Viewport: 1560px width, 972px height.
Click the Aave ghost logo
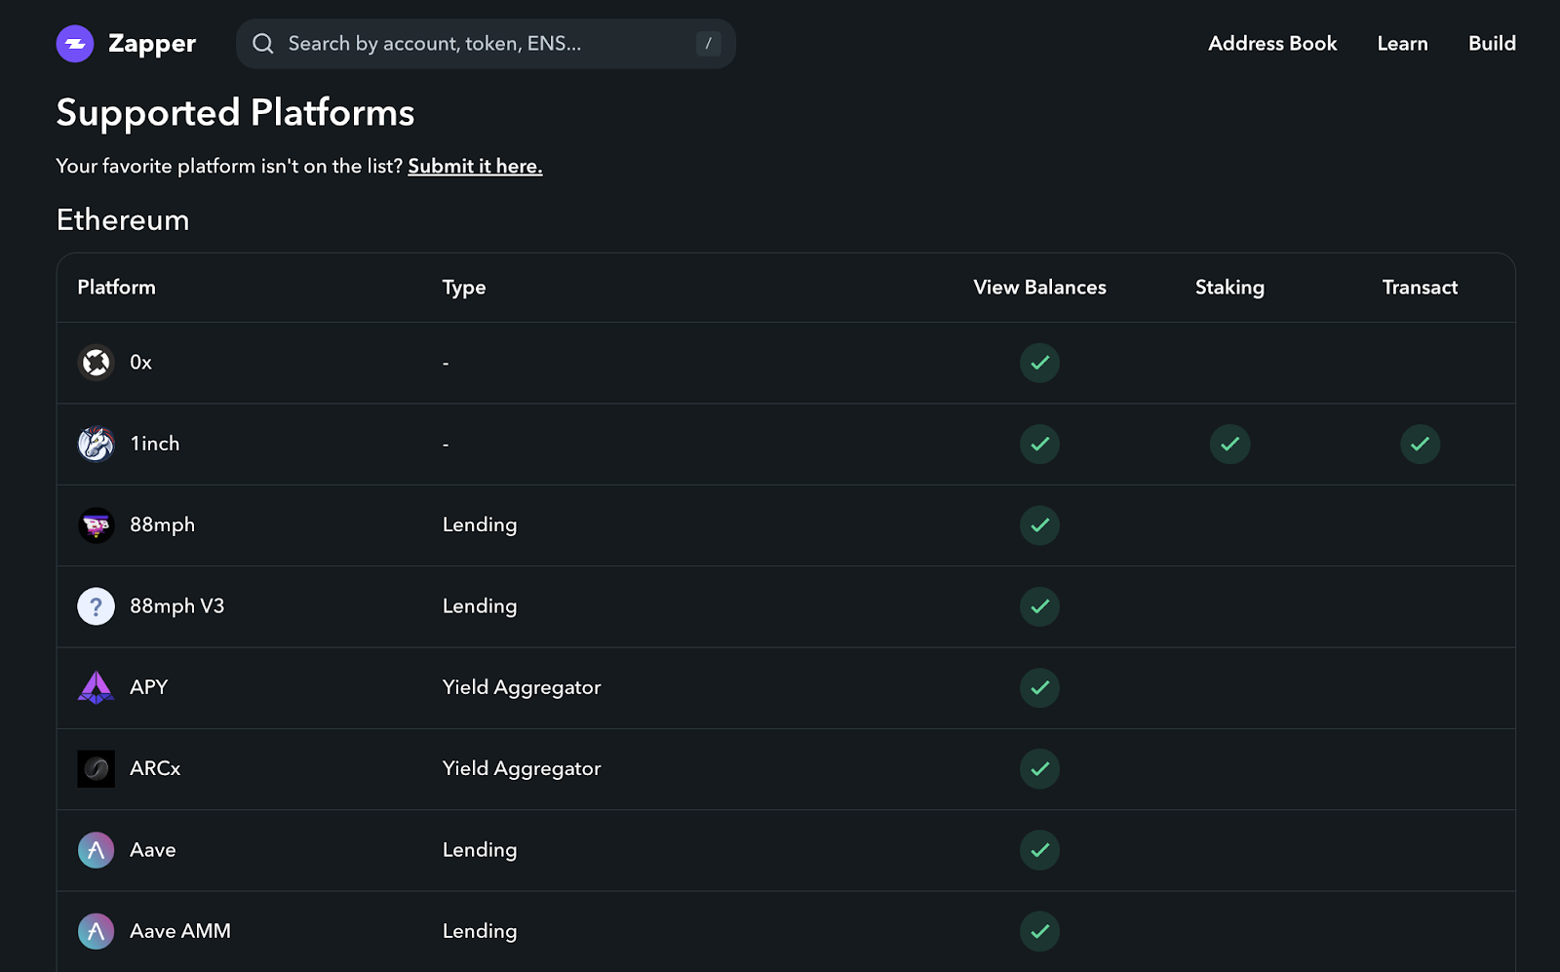(x=96, y=850)
